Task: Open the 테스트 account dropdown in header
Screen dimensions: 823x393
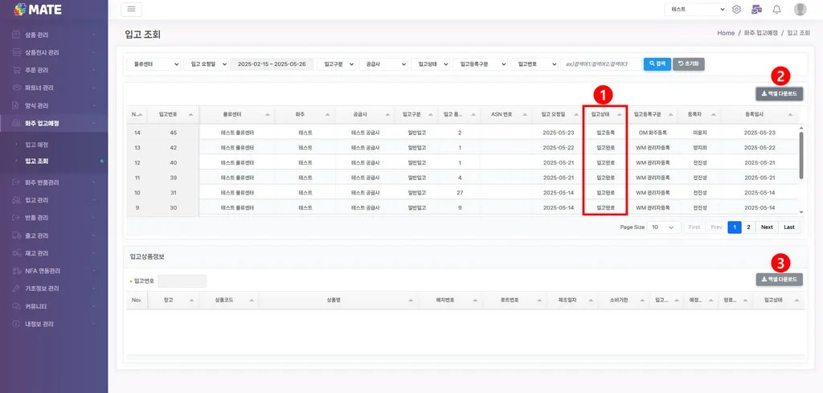Action: [695, 9]
